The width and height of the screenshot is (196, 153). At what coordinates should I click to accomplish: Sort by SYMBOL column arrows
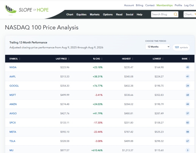(20, 59)
